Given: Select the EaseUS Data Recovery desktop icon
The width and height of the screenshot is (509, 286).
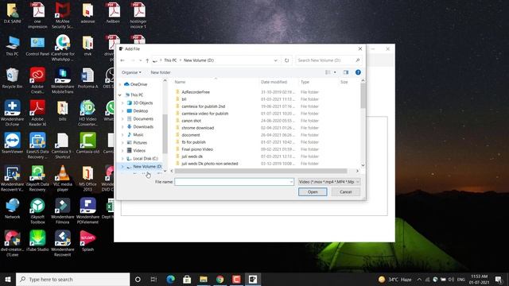Looking at the screenshot, I should coord(37,145).
